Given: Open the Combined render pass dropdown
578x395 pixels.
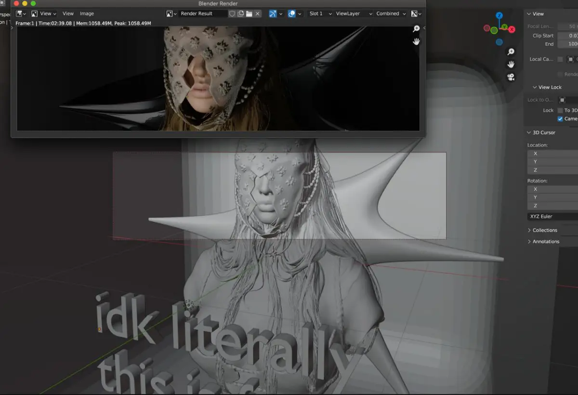Looking at the screenshot, I should pyautogui.click(x=391, y=13).
